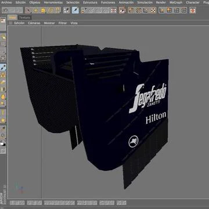Toggle the viewport grip icon beside Edición
This screenshot has height=209, width=209.
click(x=10, y=23)
